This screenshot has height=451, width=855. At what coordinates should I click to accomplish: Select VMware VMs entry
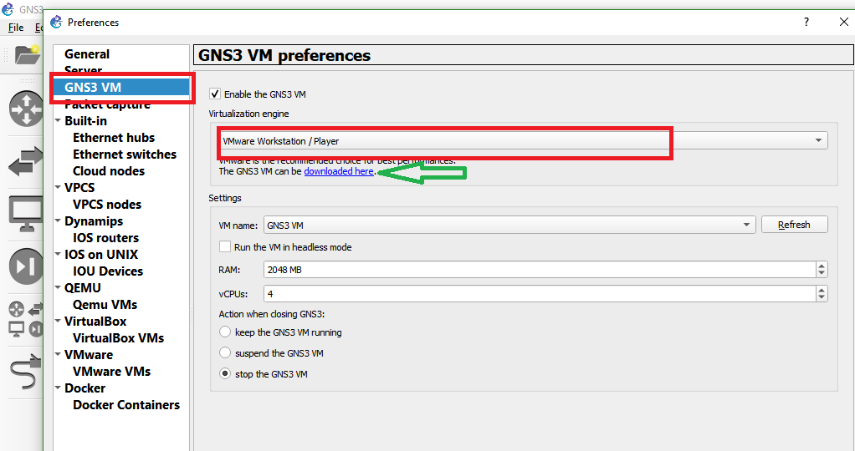point(111,371)
